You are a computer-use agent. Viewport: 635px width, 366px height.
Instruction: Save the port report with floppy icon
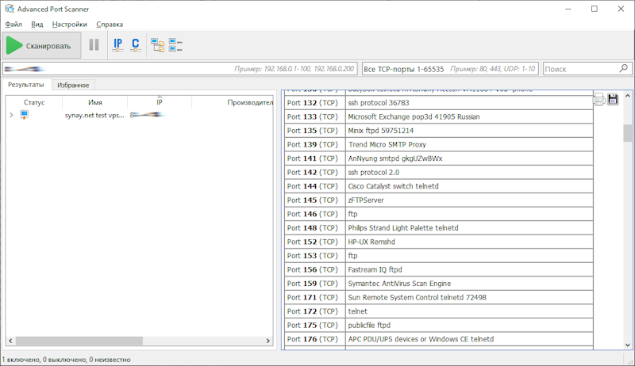[x=613, y=99]
